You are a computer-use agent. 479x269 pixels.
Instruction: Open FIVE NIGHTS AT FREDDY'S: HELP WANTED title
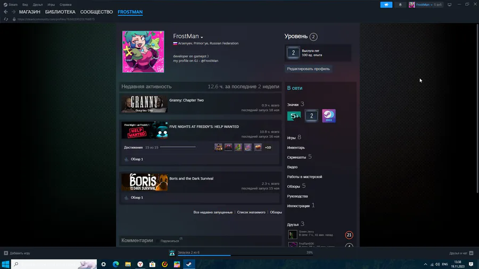tap(204, 127)
